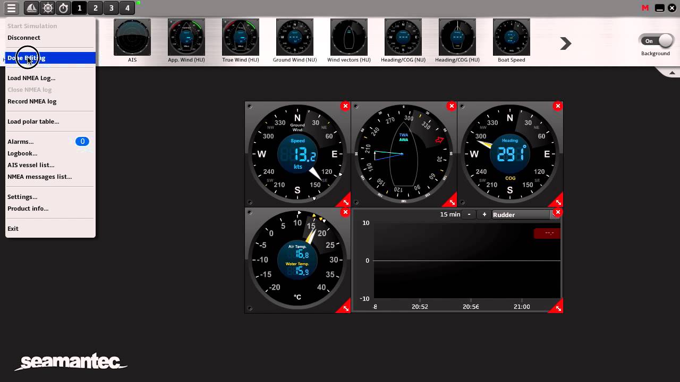Select the Heading/COG (HU) instrument thumbnail
Screen dimensions: 680x382
click(x=457, y=37)
